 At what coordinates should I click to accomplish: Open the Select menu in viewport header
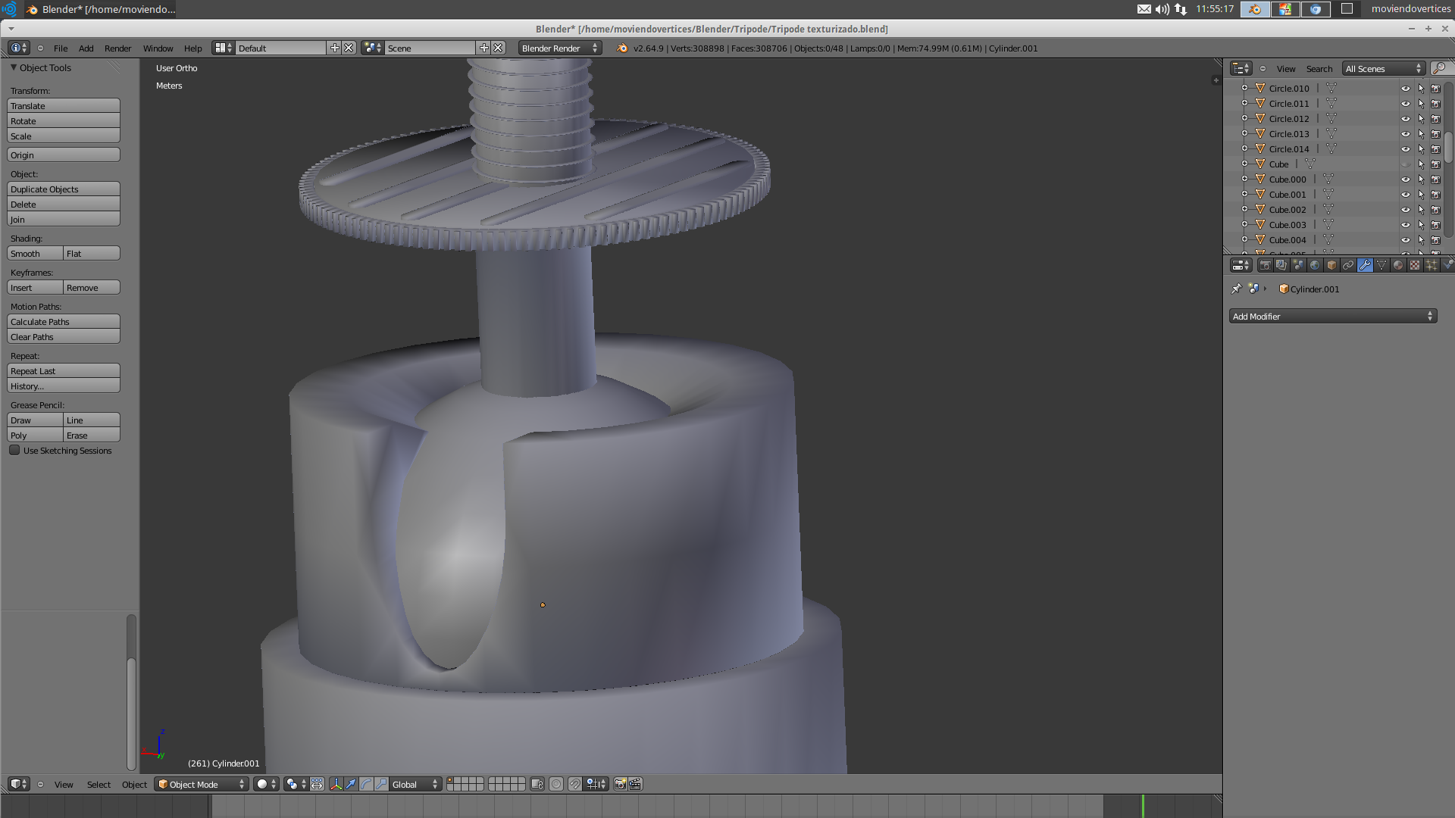tap(99, 785)
